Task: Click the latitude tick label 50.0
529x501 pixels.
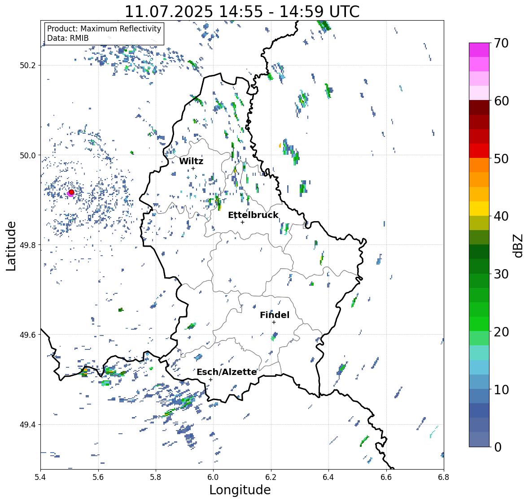Action: click(28, 155)
